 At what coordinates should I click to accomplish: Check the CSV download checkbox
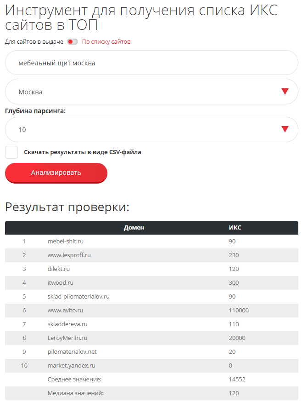[11, 152]
